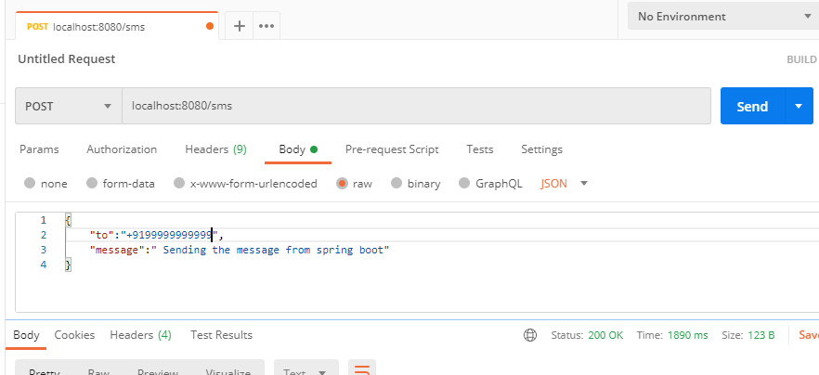This screenshot has width=819, height=375.
Task: Open the response Headers (4) tab
Action: tap(140, 335)
